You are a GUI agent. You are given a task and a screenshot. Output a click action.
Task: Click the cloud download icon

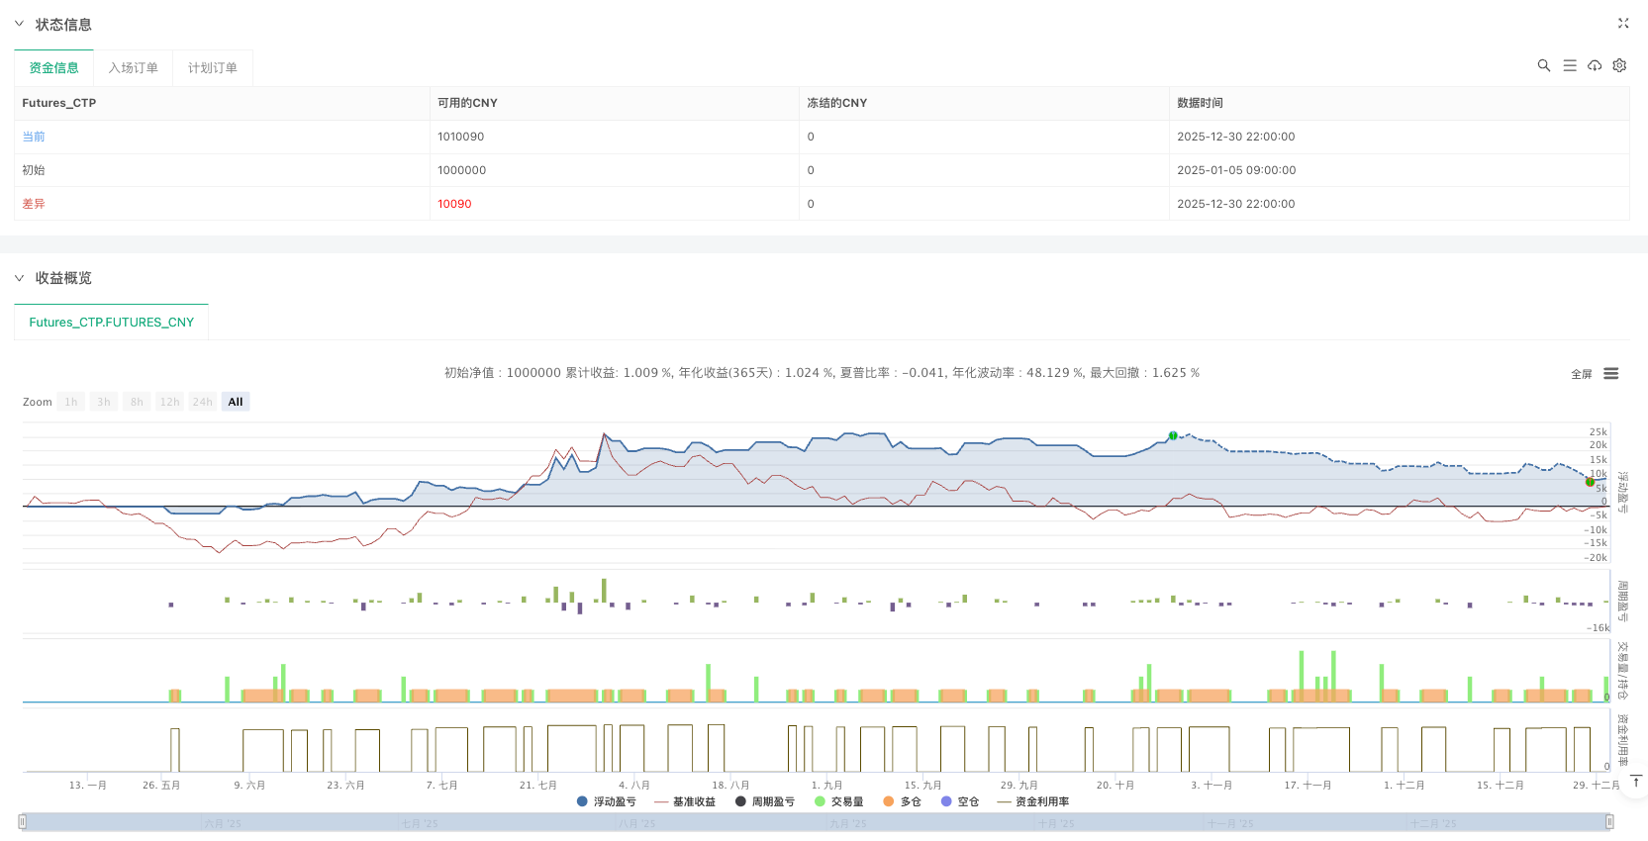[1595, 65]
